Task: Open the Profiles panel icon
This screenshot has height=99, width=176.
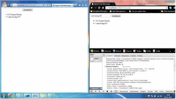Action: (144, 51)
